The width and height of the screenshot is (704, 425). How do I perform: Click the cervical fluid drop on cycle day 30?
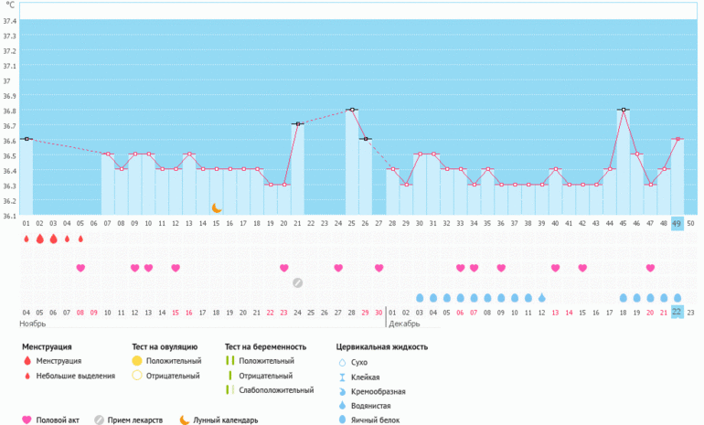(420, 298)
